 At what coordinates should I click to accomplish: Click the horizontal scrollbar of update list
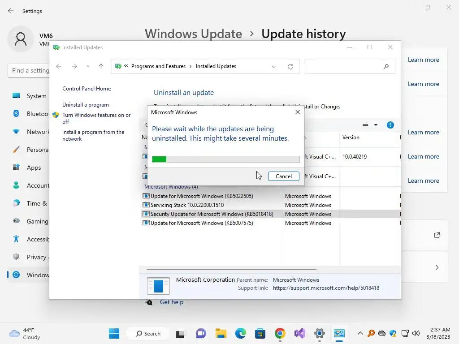(x=231, y=269)
